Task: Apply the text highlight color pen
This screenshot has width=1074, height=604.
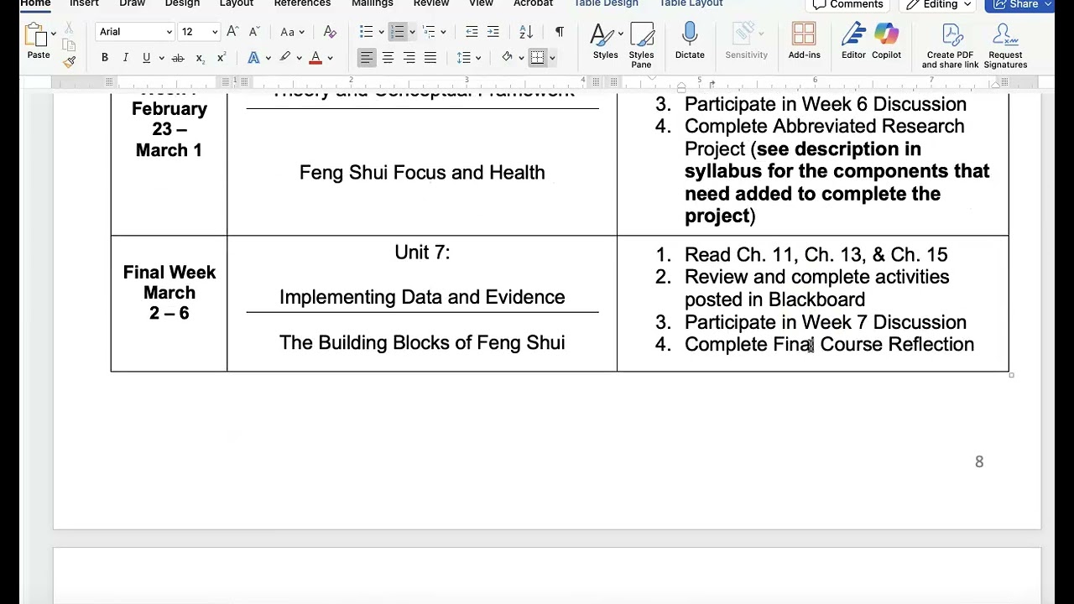Action: click(x=285, y=58)
